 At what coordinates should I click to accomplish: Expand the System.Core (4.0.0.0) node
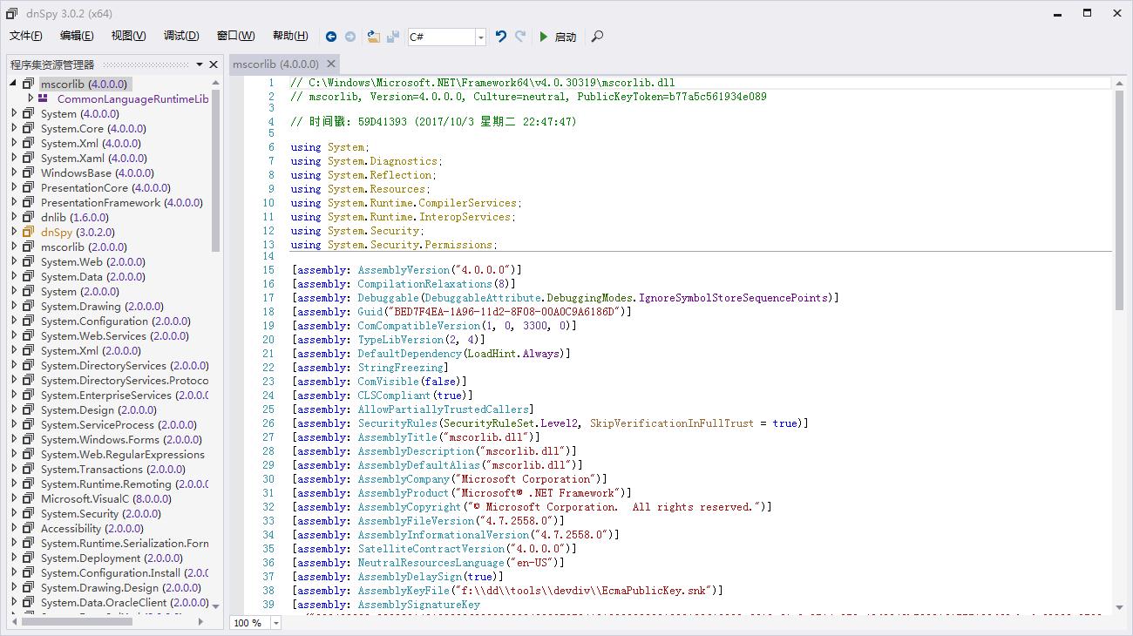coord(14,128)
